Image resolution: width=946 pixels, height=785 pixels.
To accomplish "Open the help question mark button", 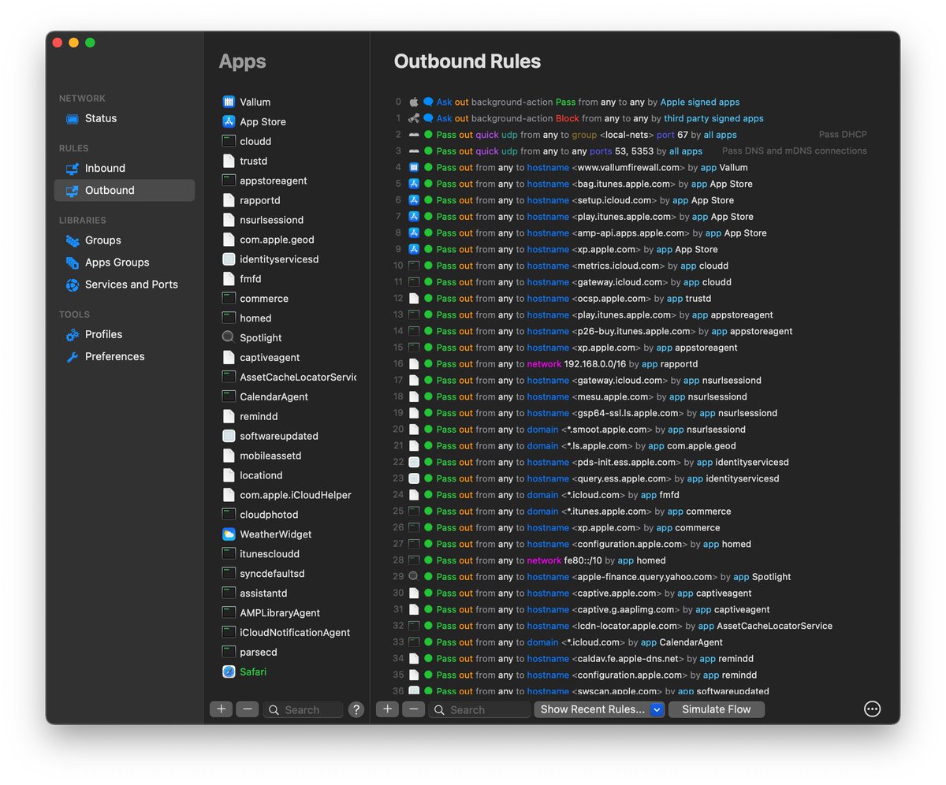I will click(x=356, y=709).
